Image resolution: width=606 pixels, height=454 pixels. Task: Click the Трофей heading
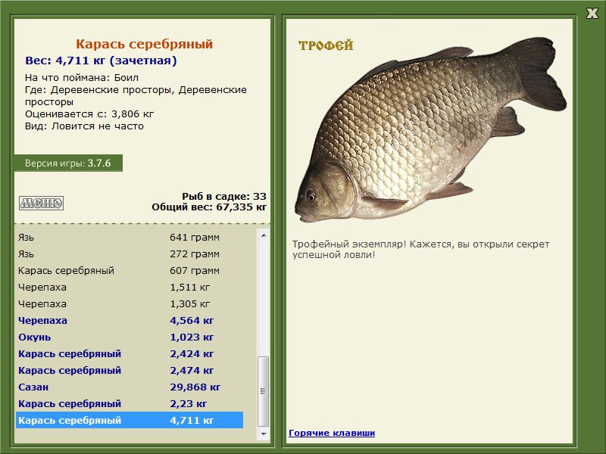click(326, 45)
